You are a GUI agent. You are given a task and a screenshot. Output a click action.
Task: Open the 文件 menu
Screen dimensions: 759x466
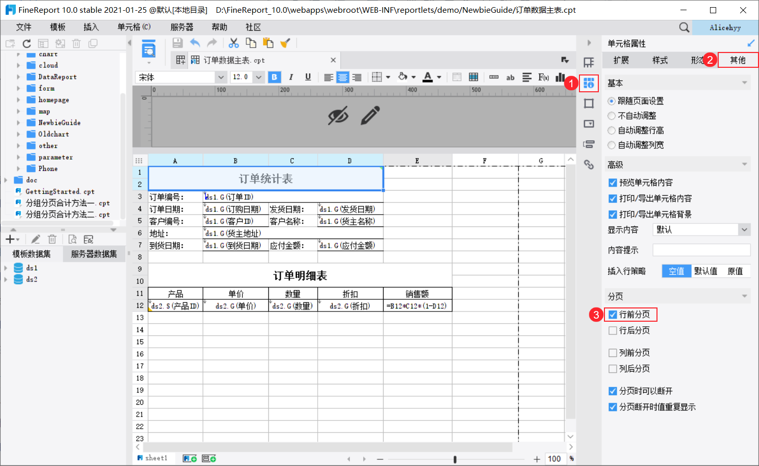tap(24, 27)
